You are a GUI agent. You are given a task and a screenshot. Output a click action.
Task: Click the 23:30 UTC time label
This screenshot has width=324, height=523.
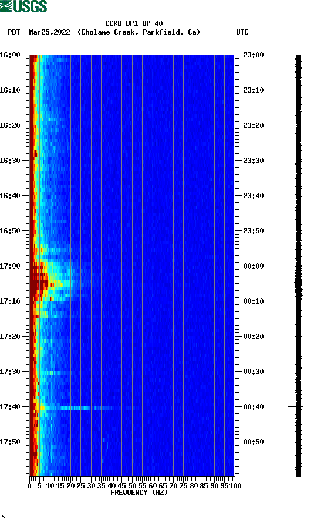(254, 161)
